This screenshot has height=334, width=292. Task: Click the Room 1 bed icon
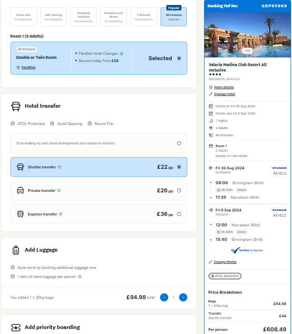(211, 146)
